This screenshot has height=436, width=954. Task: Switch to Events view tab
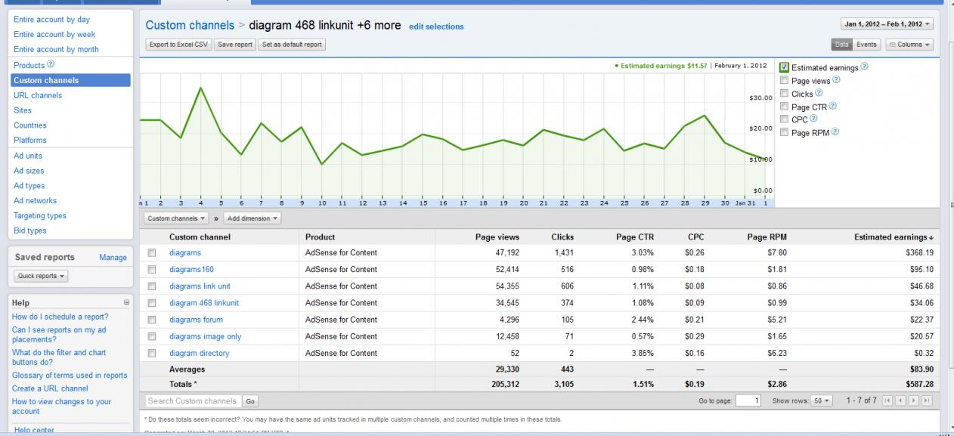(866, 45)
